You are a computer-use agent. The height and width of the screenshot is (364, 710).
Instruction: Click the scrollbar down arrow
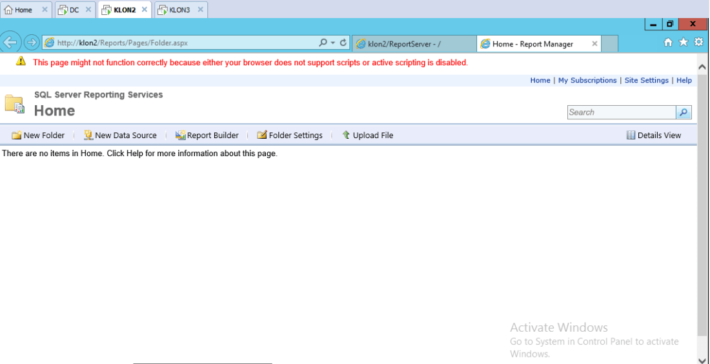coord(702,359)
